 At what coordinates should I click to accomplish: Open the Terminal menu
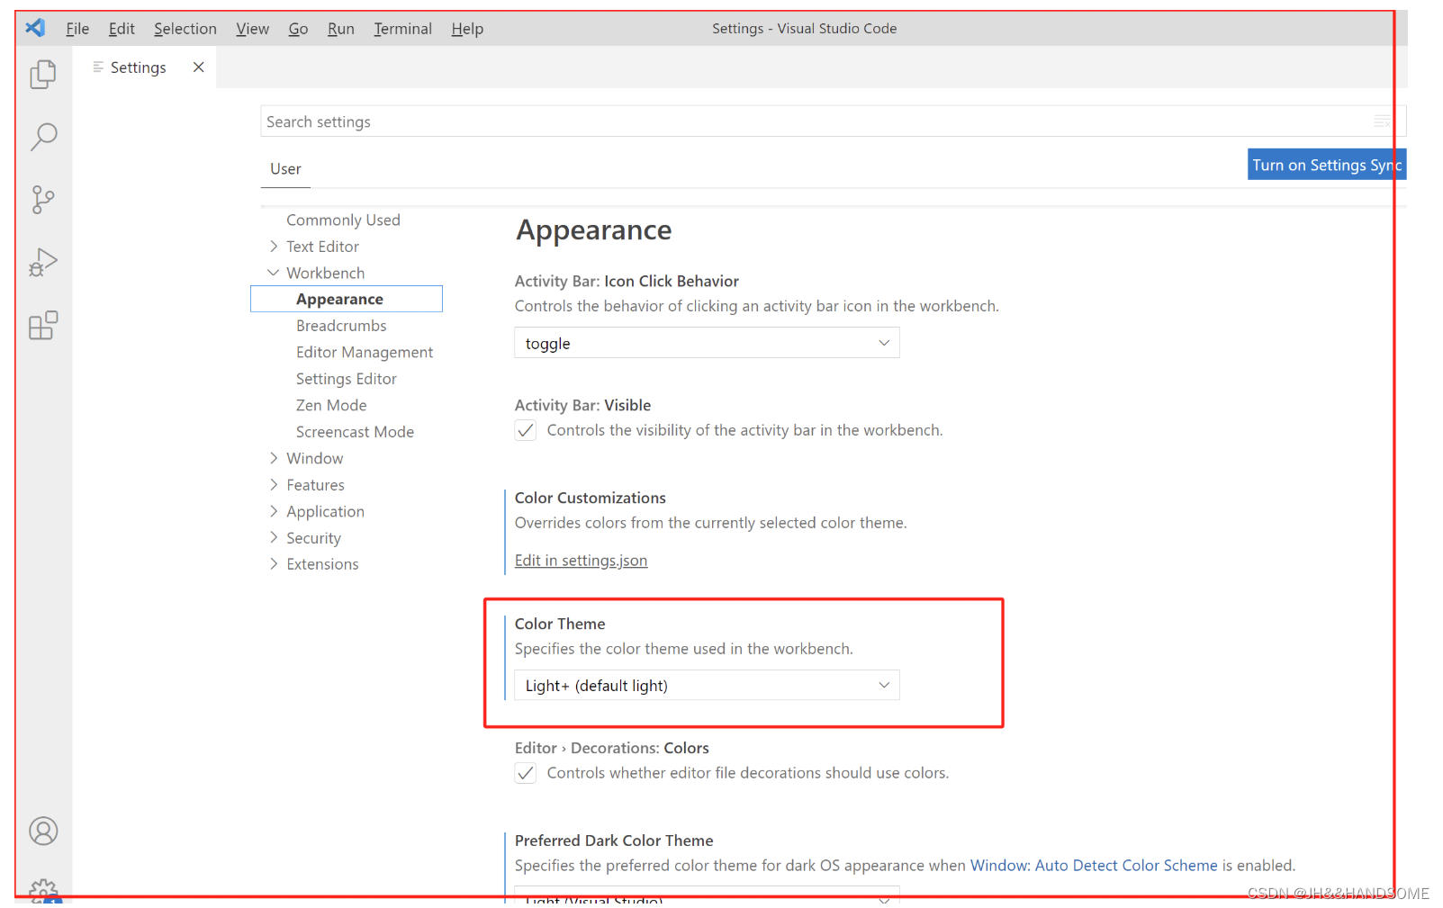click(402, 29)
